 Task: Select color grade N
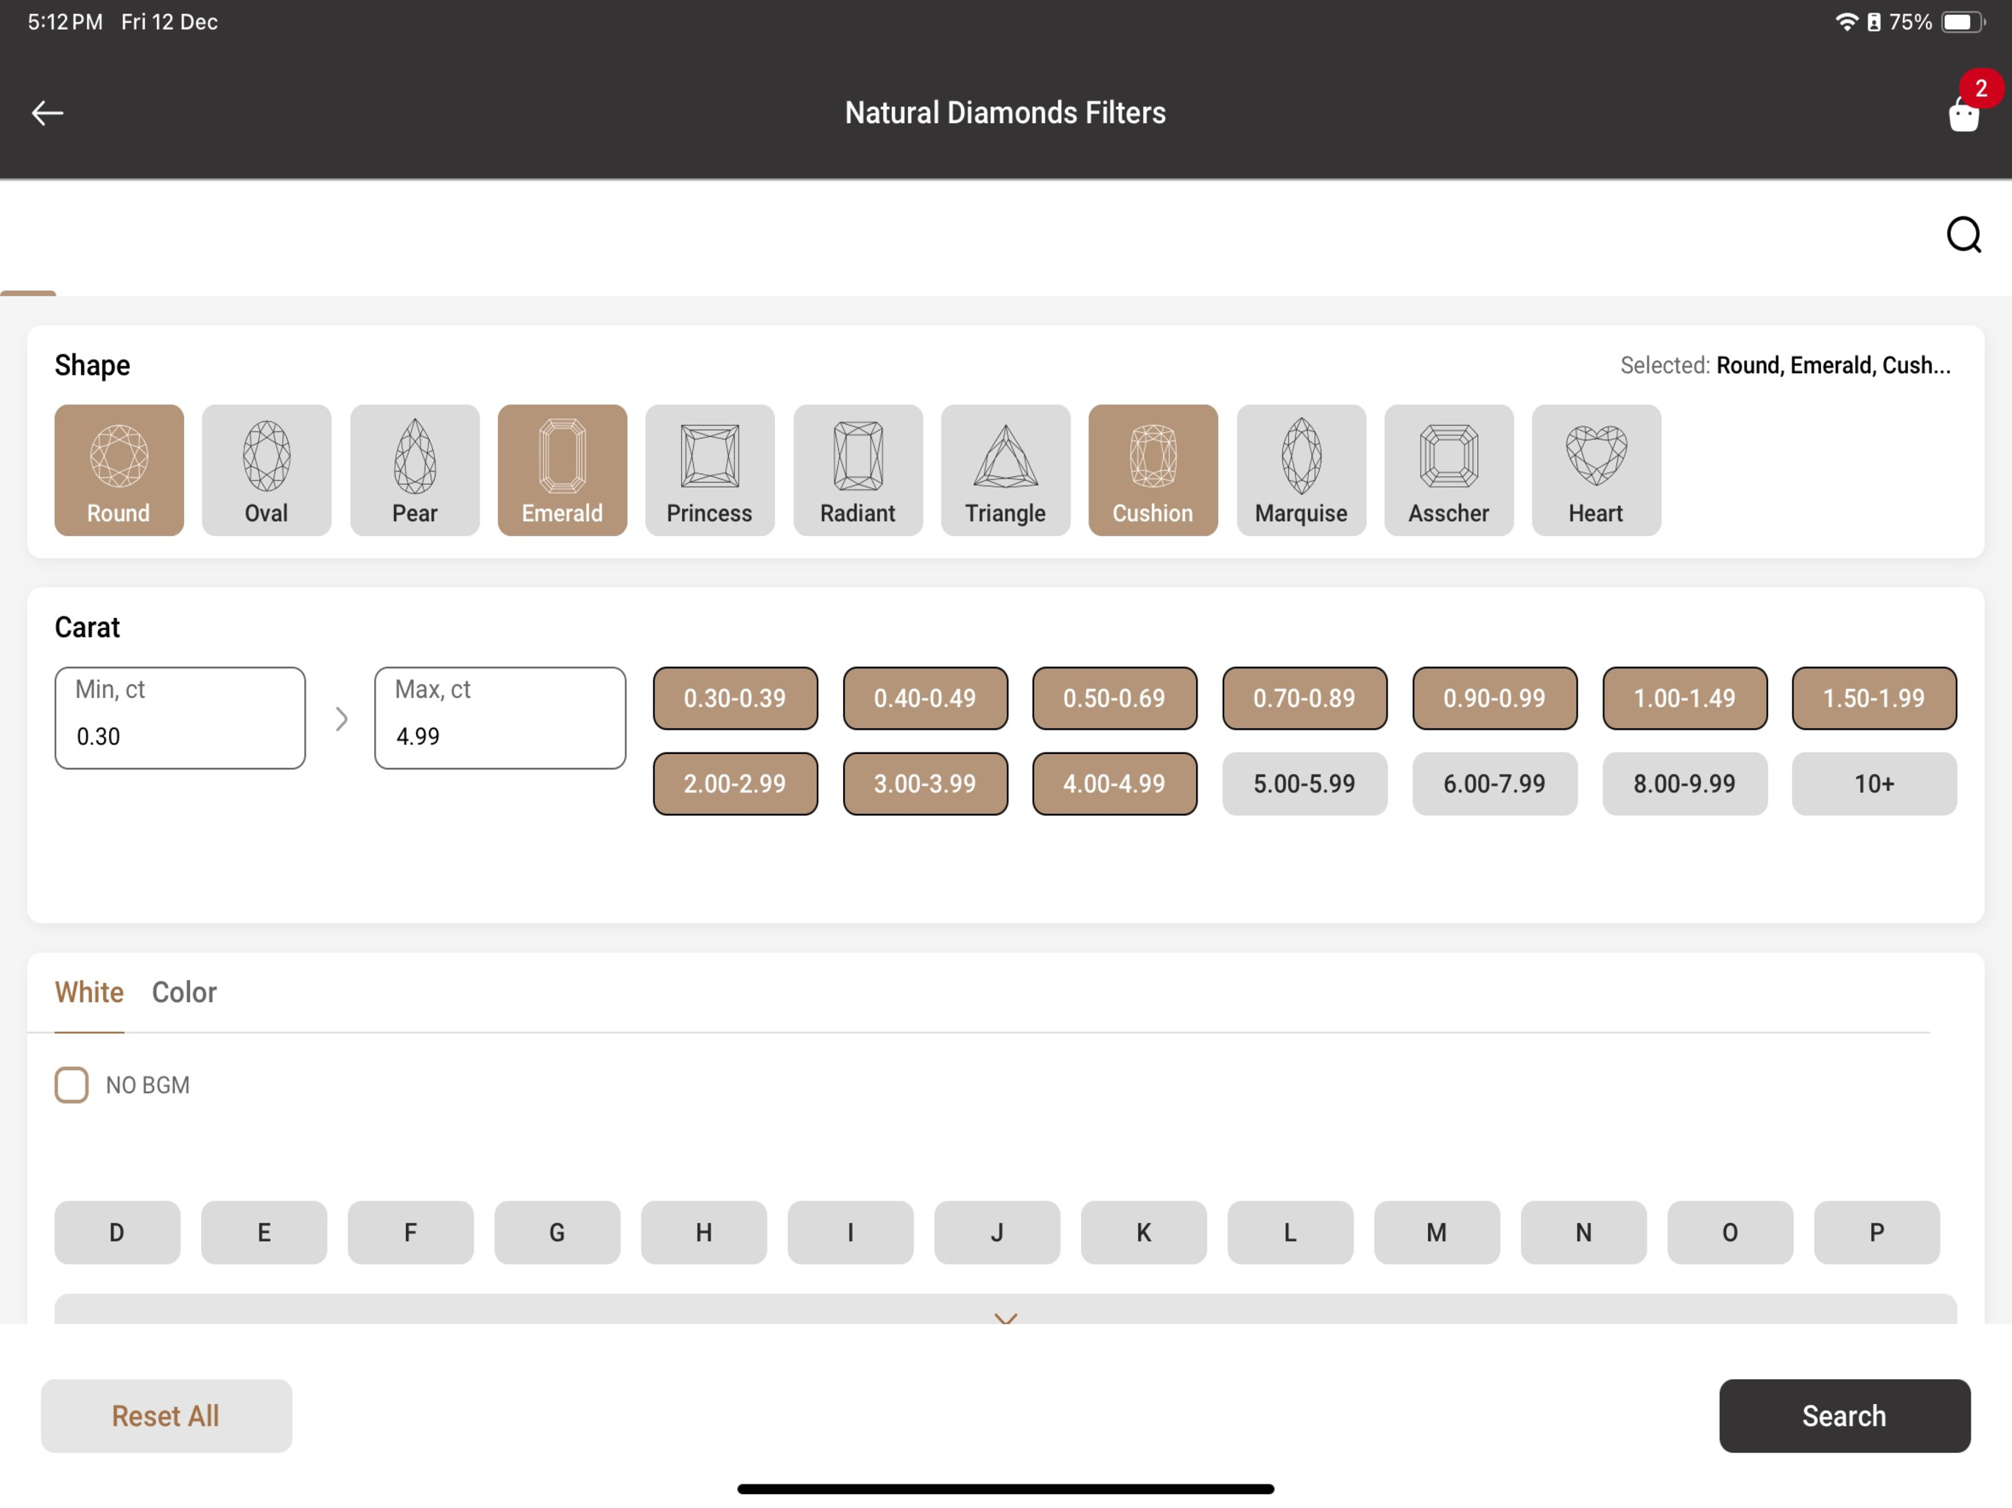point(1583,1231)
